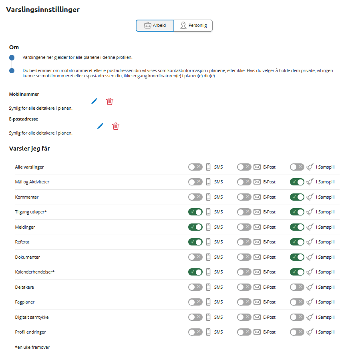Turn on SMS for Profil endringer
340x352 pixels.
click(195, 332)
